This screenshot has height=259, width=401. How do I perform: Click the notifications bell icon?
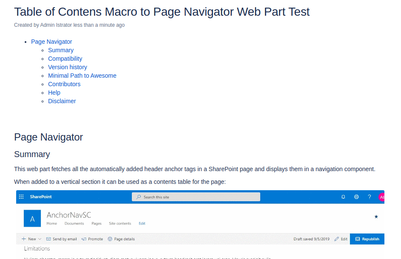343,197
